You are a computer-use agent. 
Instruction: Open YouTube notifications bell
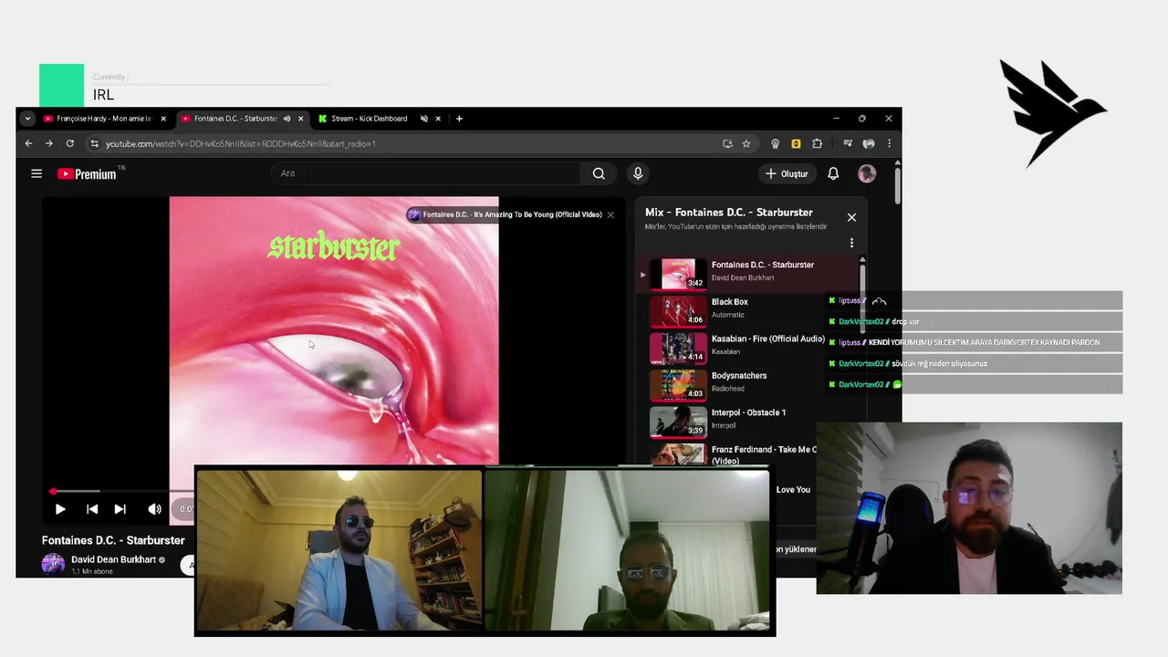click(x=833, y=173)
